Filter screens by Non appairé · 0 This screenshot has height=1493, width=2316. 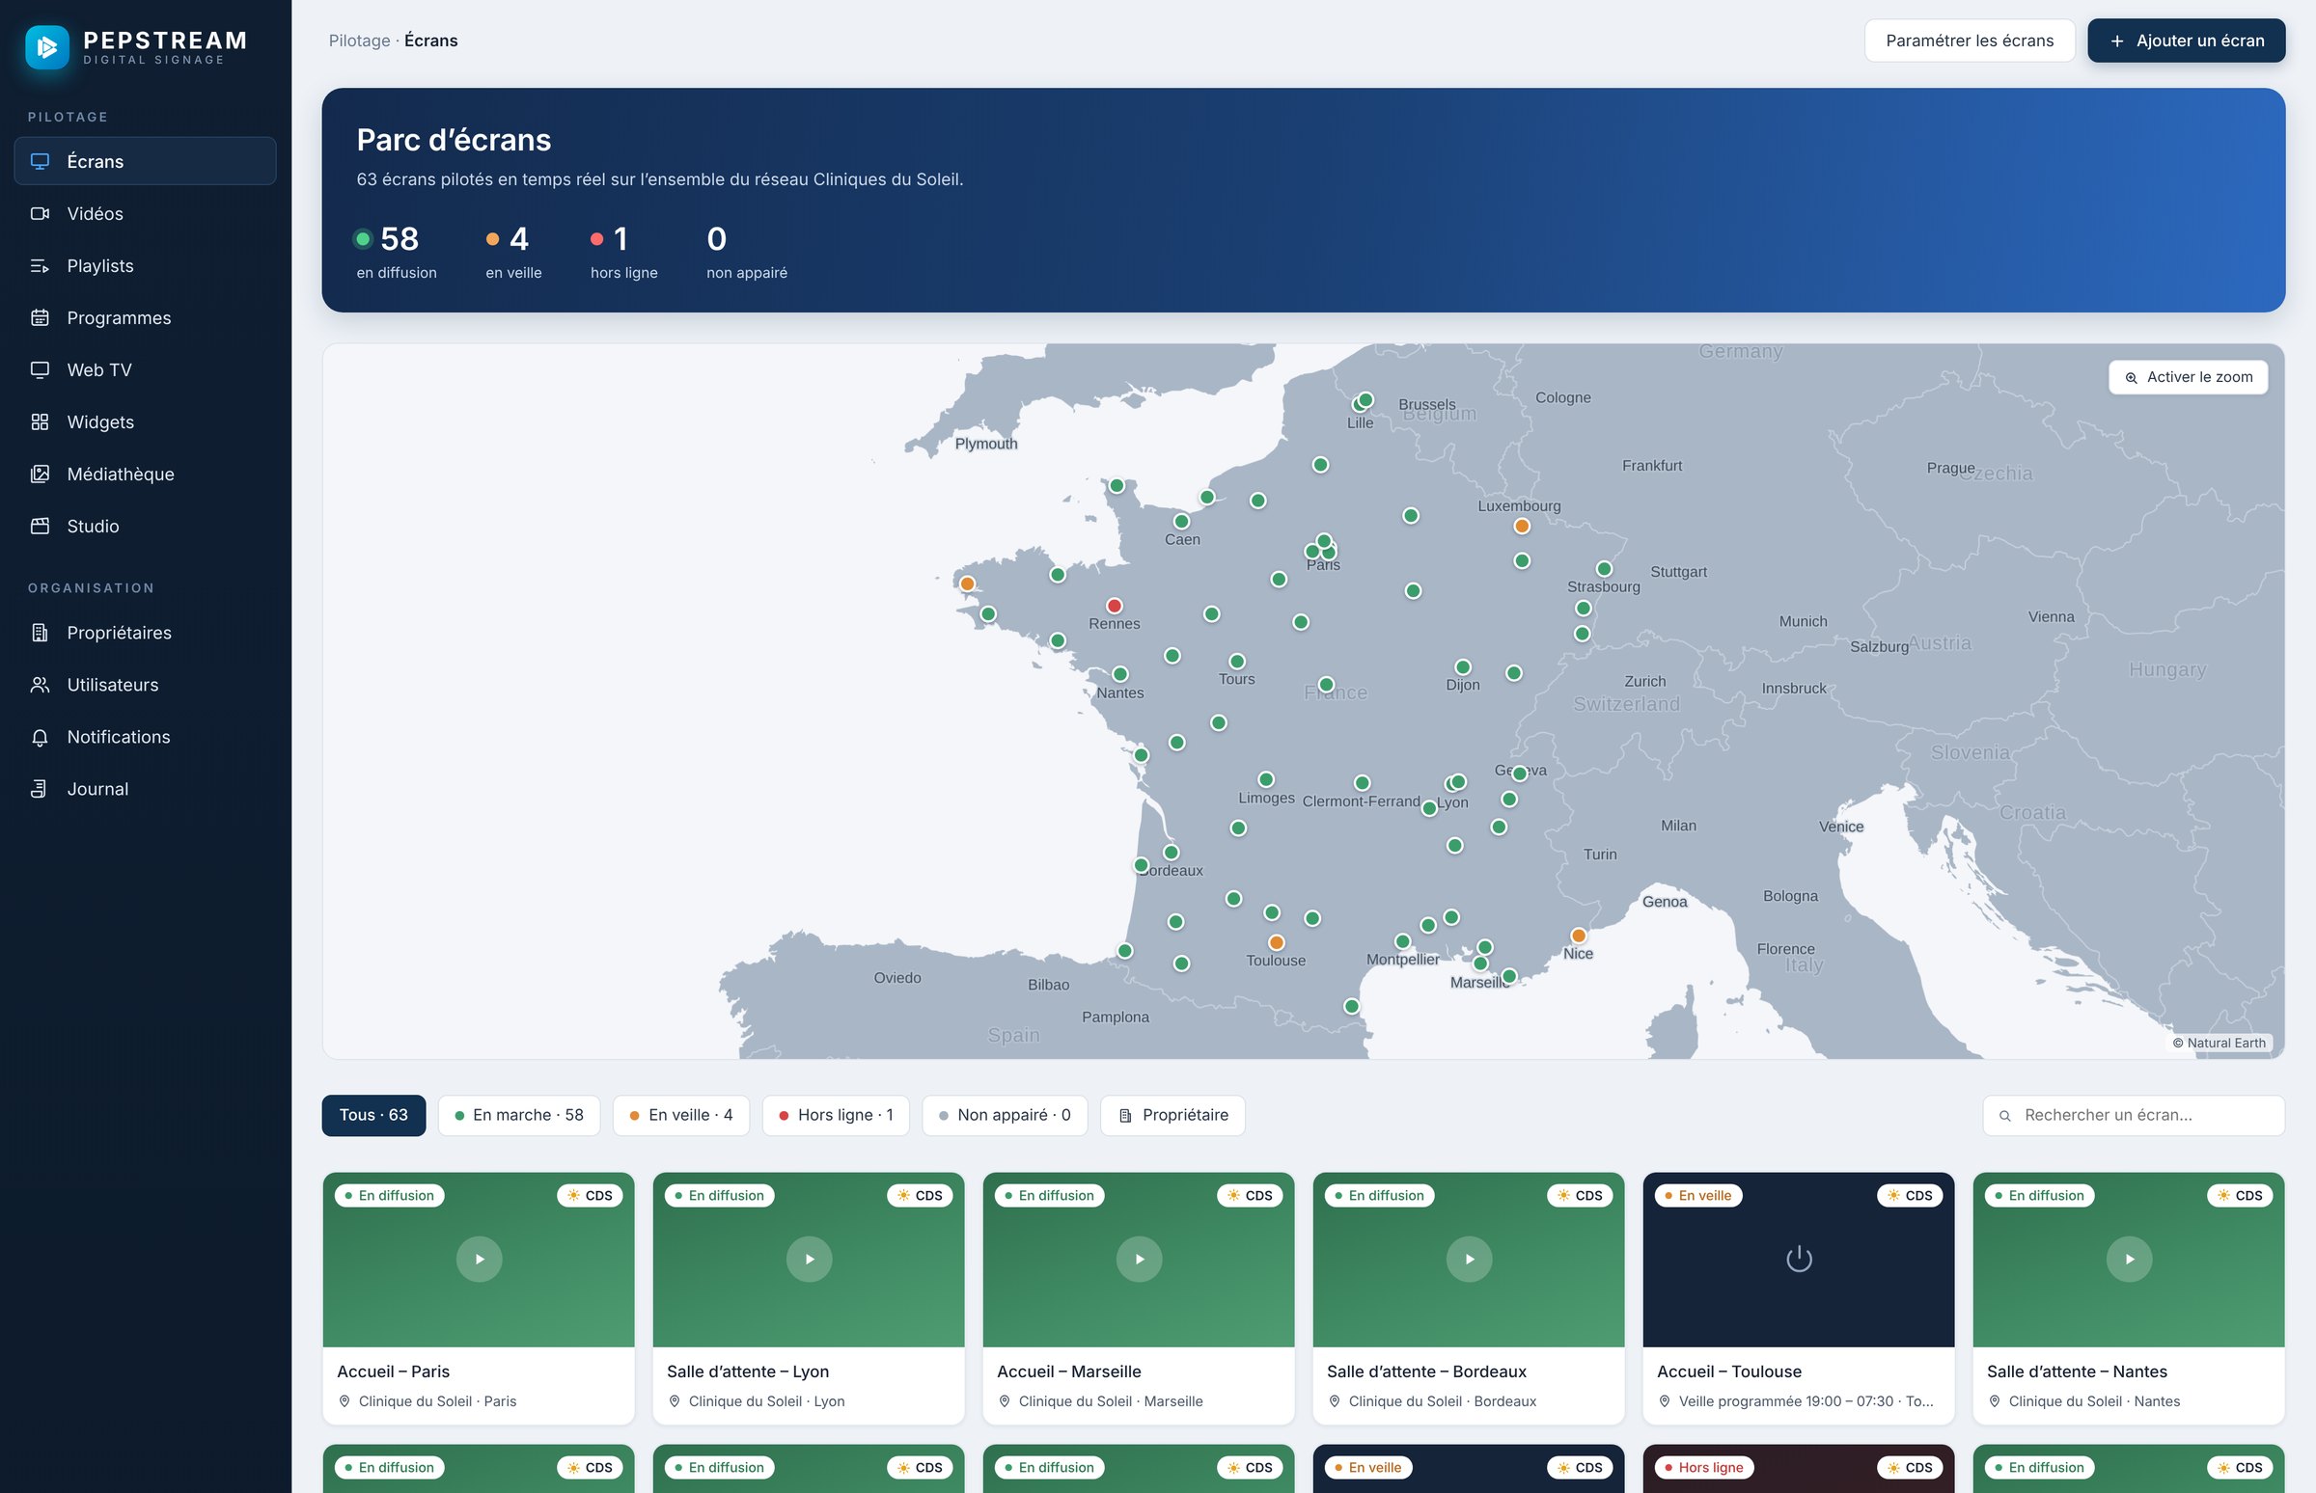point(1004,1115)
